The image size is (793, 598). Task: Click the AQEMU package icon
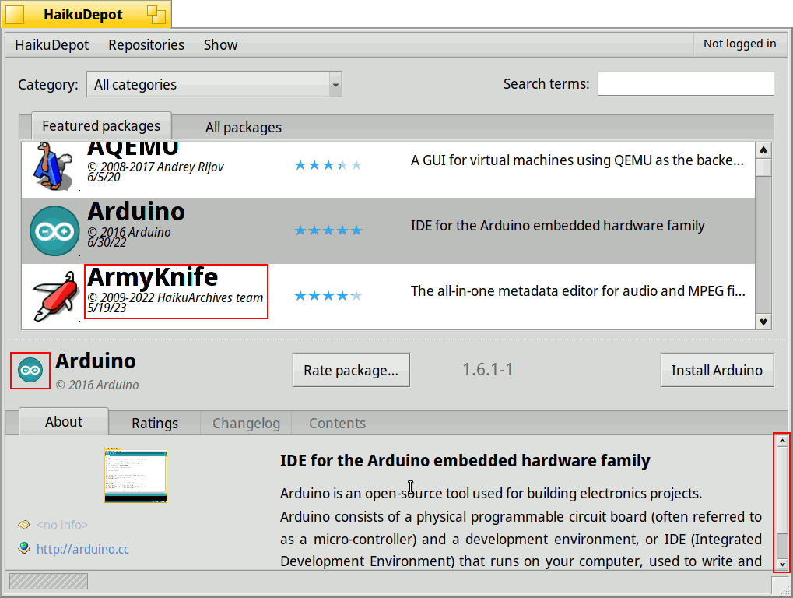54,166
